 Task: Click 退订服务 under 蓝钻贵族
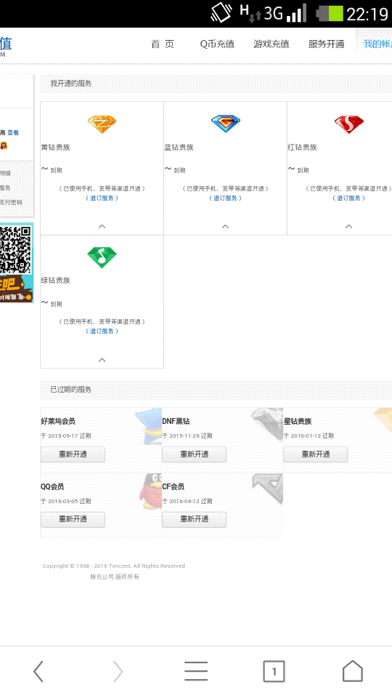(225, 198)
